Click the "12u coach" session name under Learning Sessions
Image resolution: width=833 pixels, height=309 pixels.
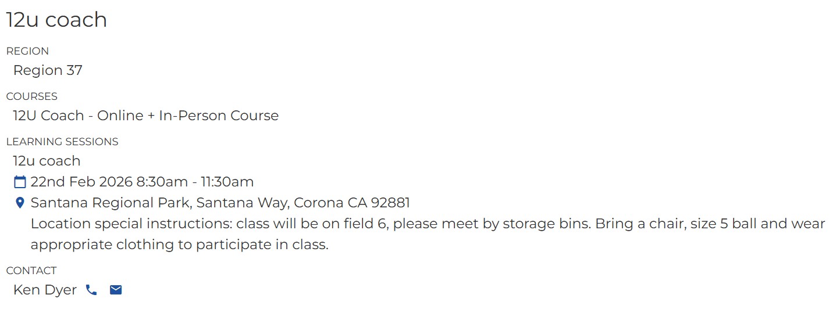click(x=47, y=161)
